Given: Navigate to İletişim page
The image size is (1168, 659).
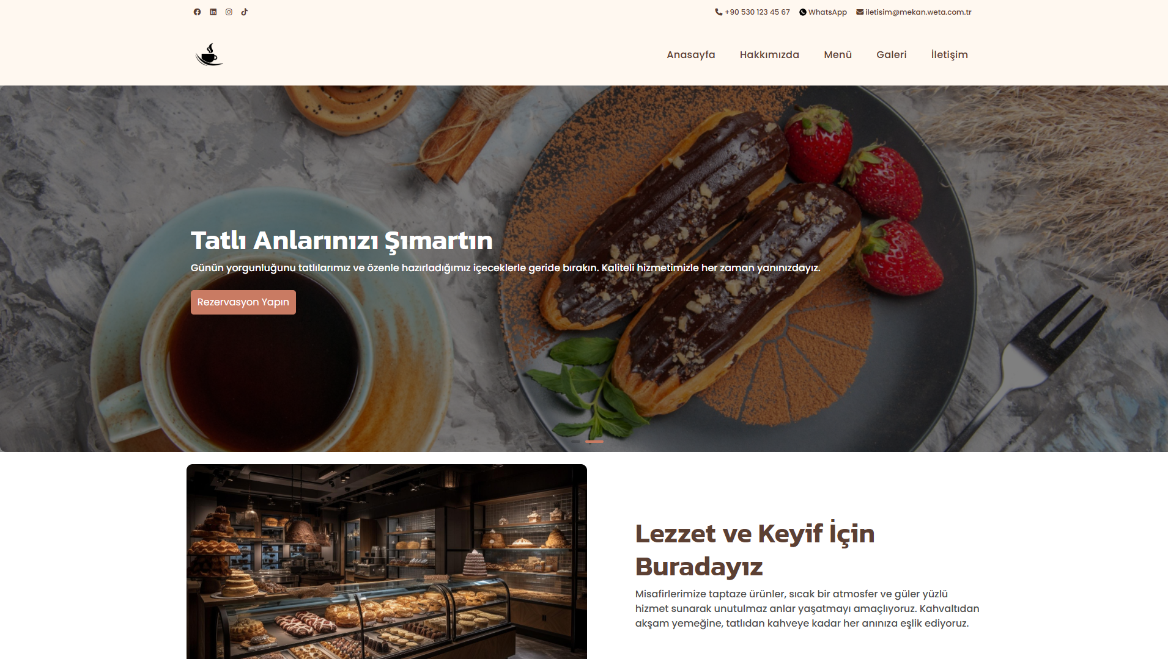Looking at the screenshot, I should point(949,54).
